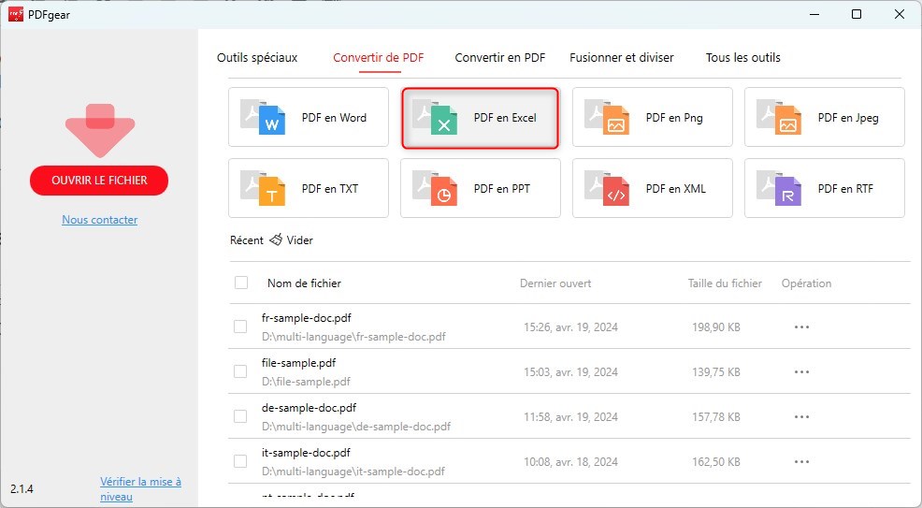
Task: Check the box for file-sample.pdf
Action: click(240, 371)
